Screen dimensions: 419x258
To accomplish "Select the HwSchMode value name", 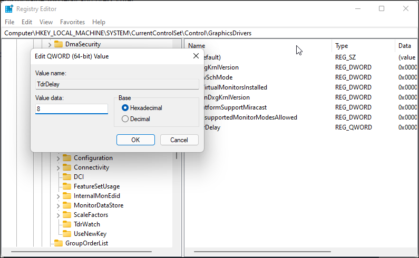I will coord(218,77).
